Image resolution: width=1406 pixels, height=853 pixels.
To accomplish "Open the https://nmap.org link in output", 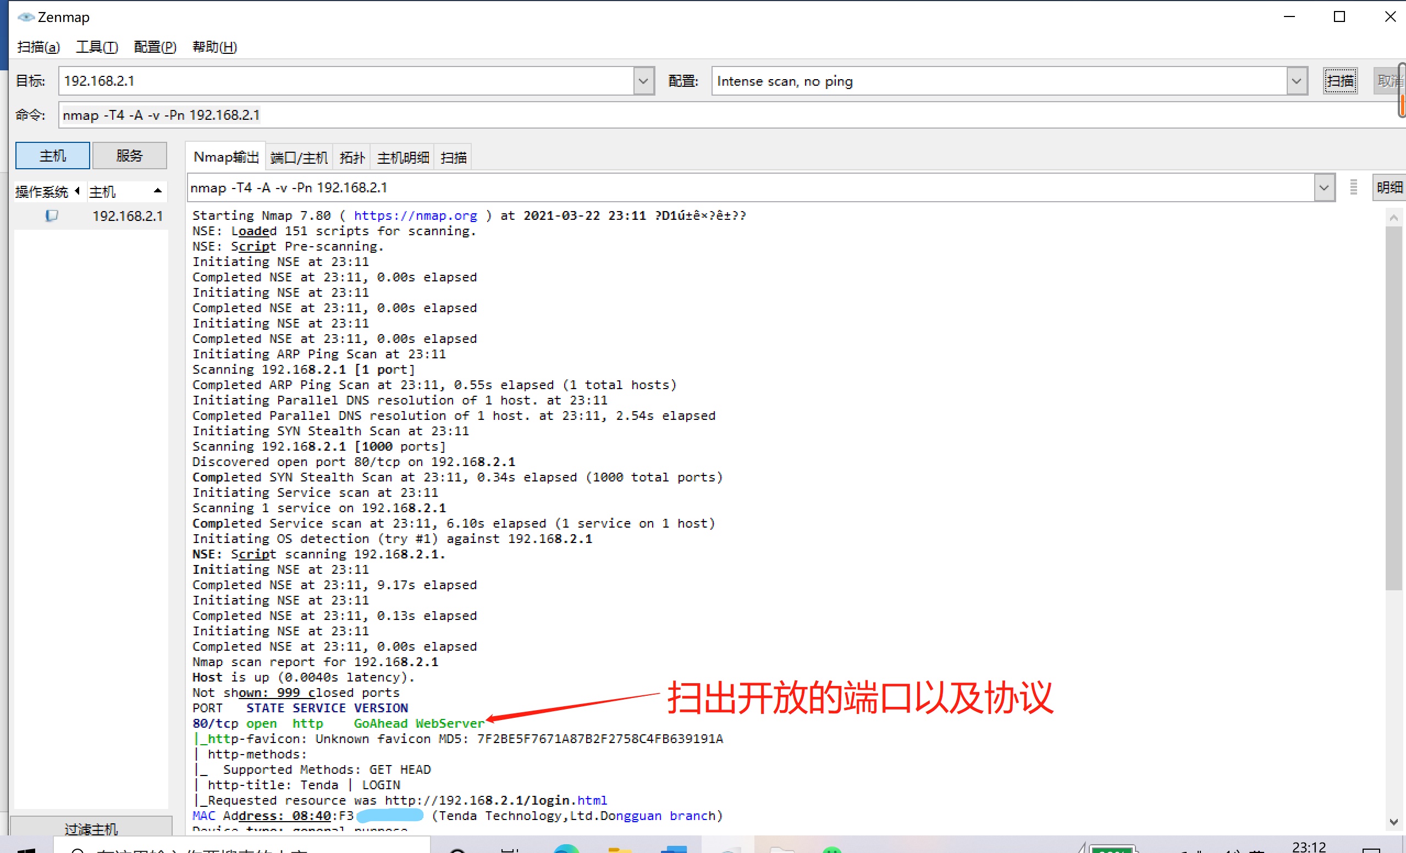I will pos(415,215).
